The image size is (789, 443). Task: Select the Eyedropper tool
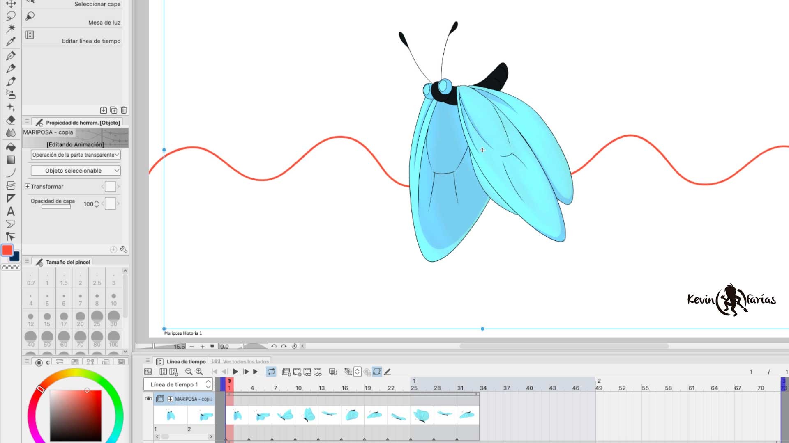coord(12,41)
